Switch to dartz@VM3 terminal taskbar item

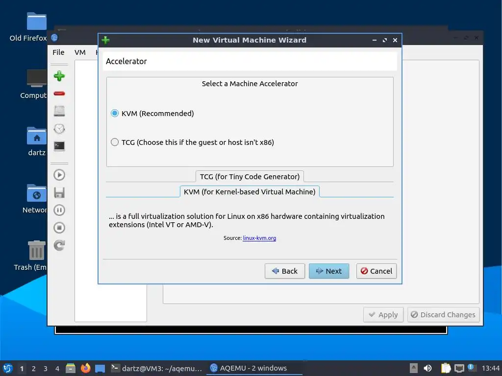pyautogui.click(x=156, y=368)
